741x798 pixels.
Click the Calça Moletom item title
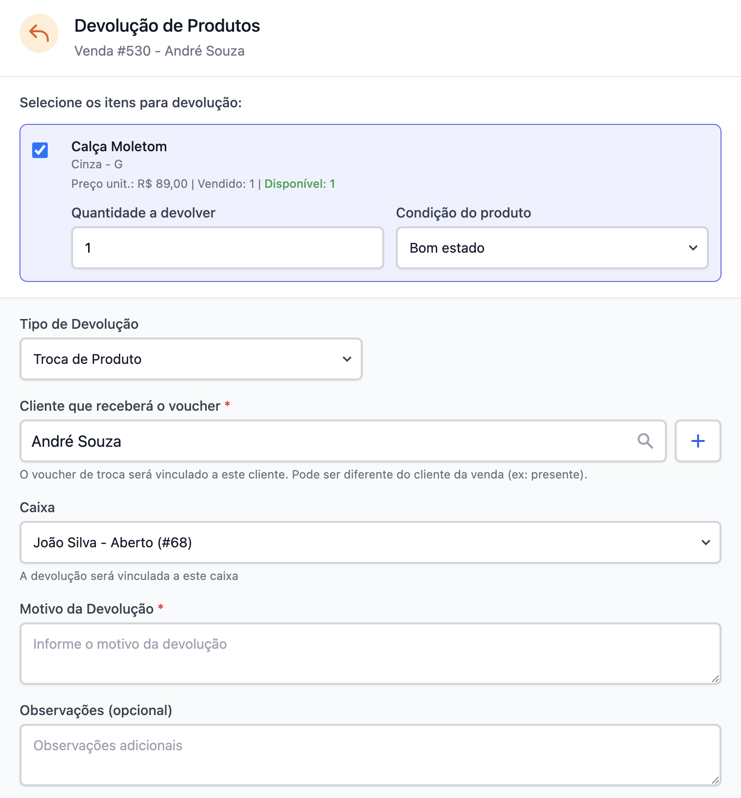tap(119, 146)
